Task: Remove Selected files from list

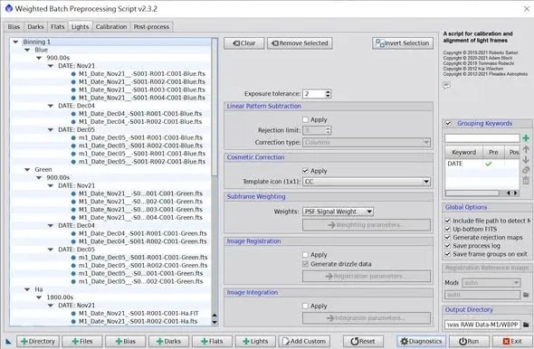Action: pos(300,43)
